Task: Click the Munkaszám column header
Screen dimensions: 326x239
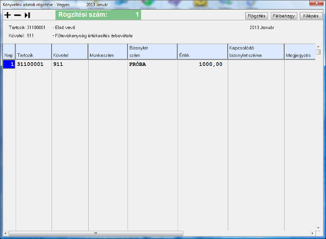Action: (108, 51)
